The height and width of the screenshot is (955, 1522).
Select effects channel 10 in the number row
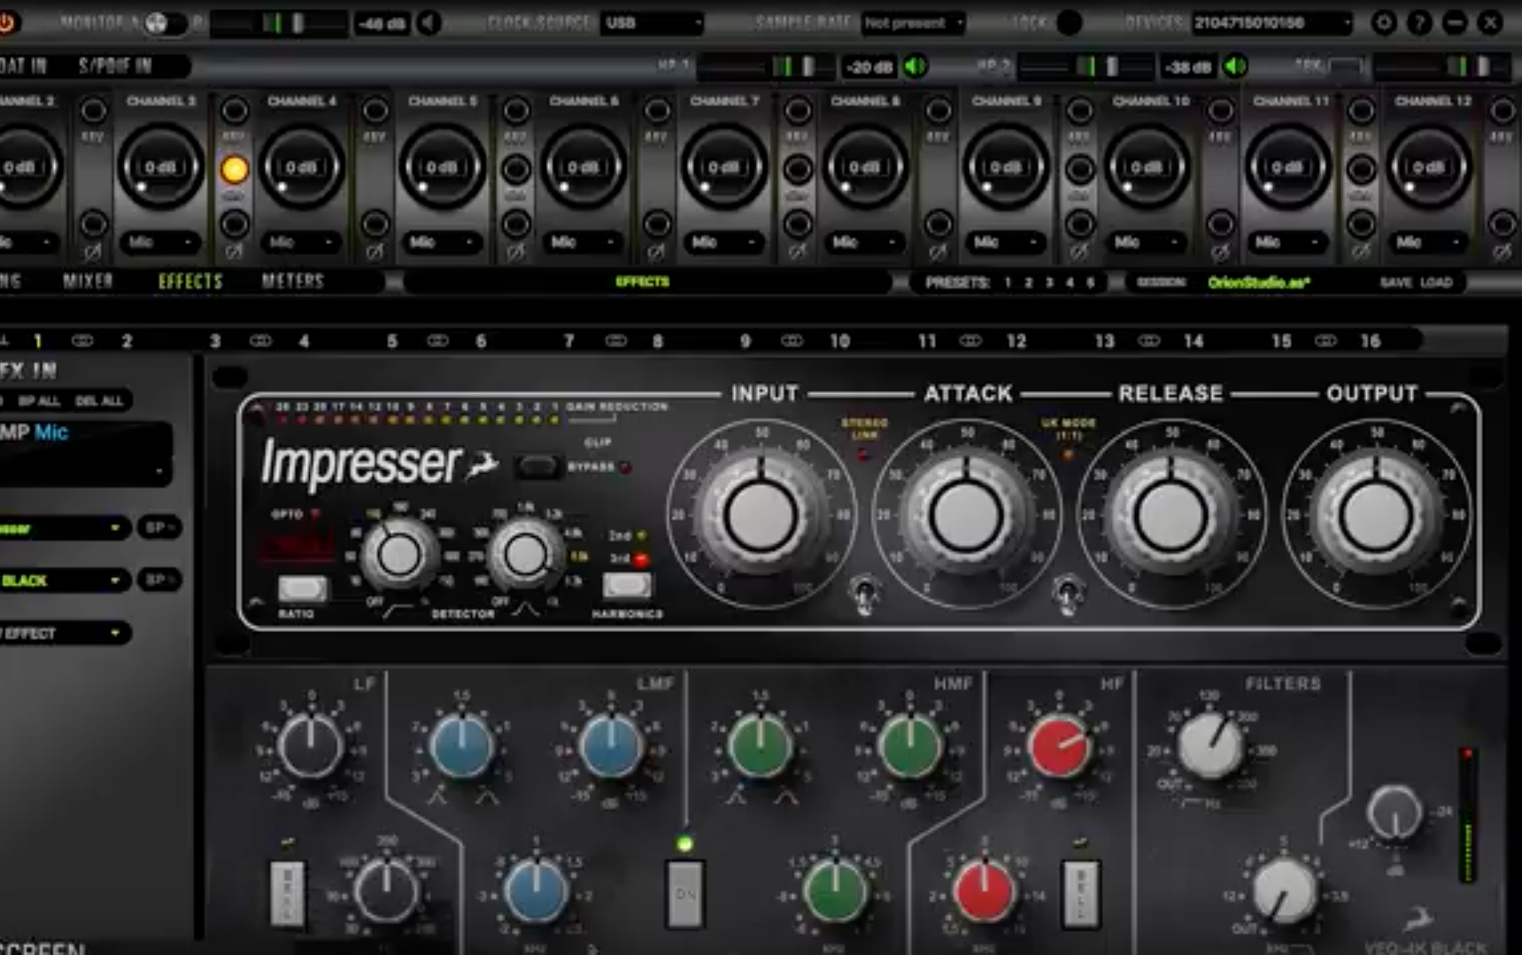click(839, 341)
